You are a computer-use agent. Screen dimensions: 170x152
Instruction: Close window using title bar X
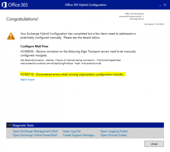point(165,5)
